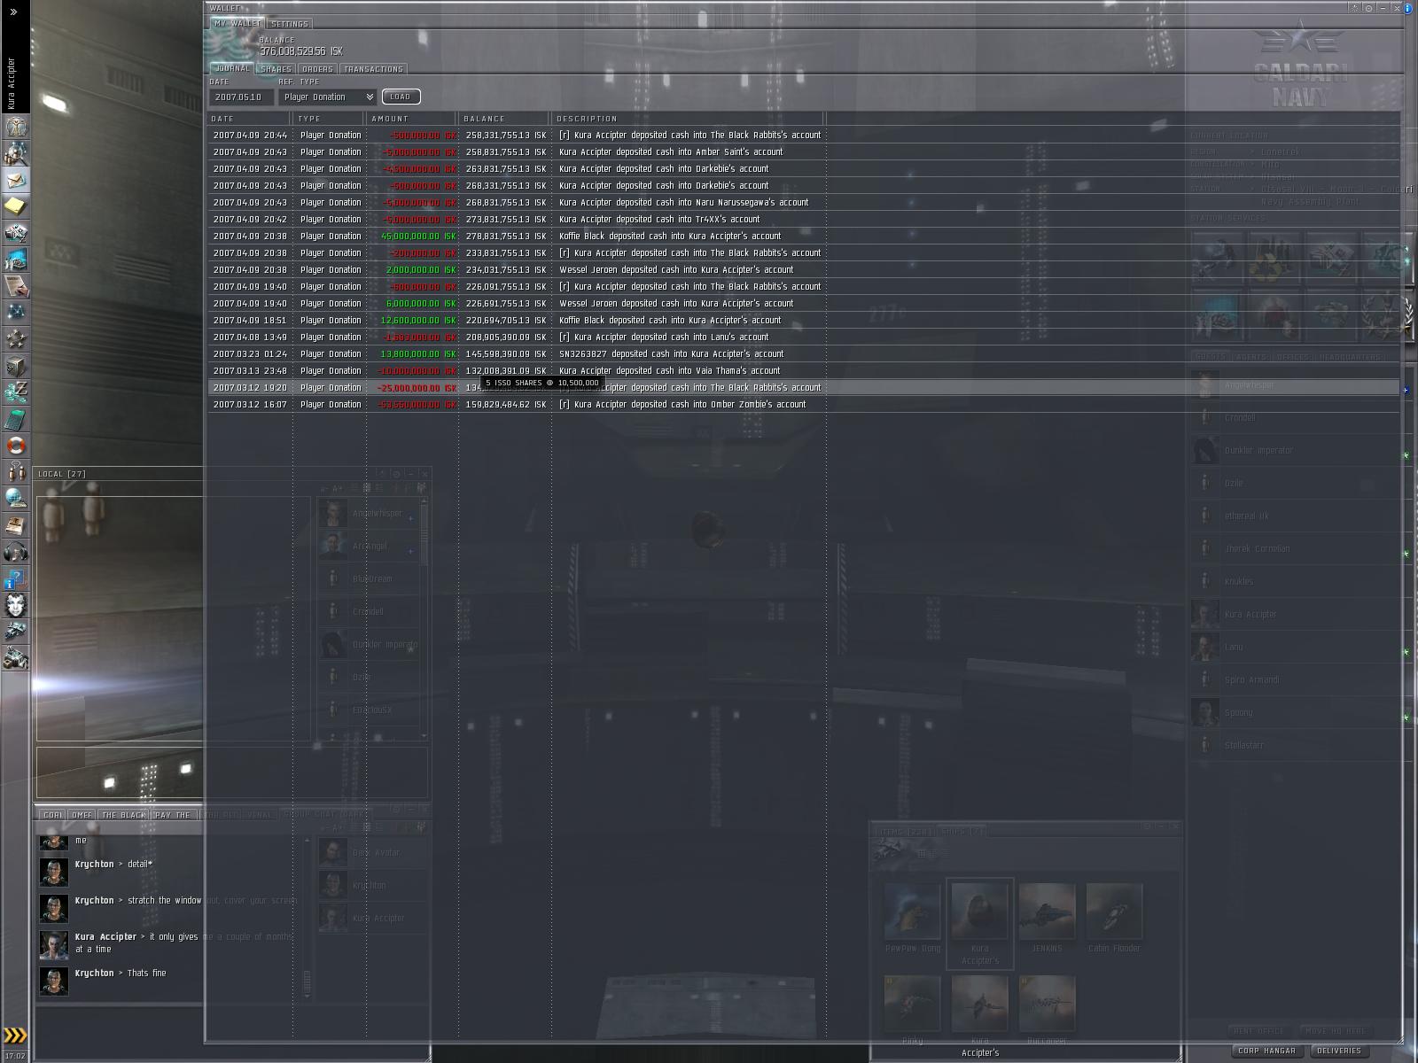Open Headquarters tab in station panel
The image size is (1418, 1063).
[x=1350, y=357]
